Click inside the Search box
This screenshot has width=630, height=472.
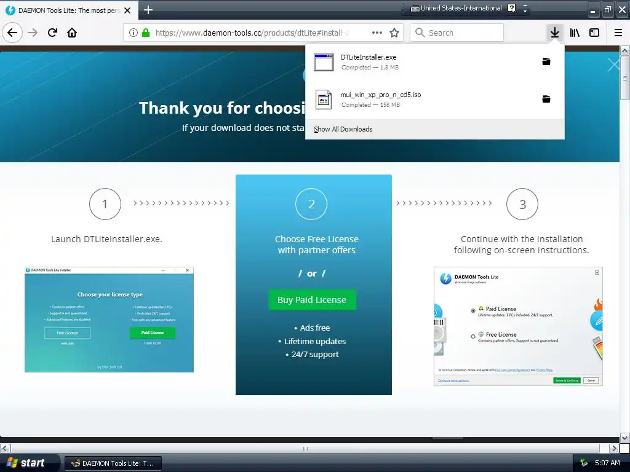(457, 33)
